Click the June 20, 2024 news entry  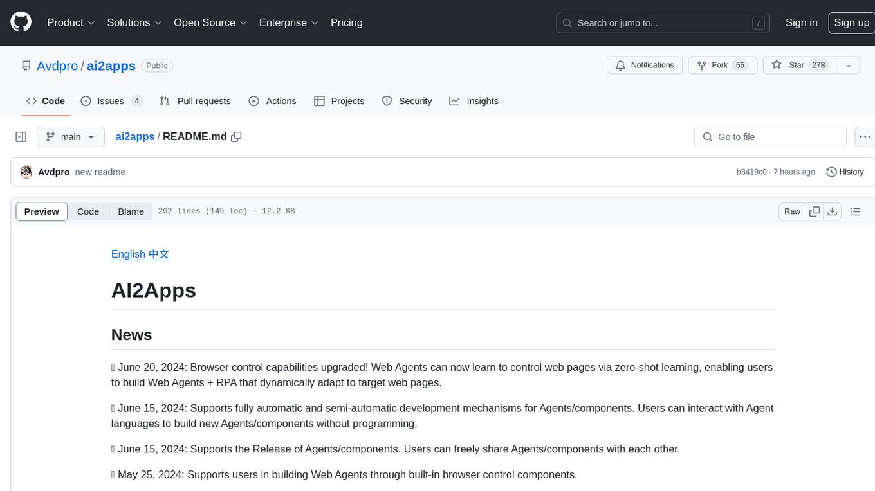442,375
